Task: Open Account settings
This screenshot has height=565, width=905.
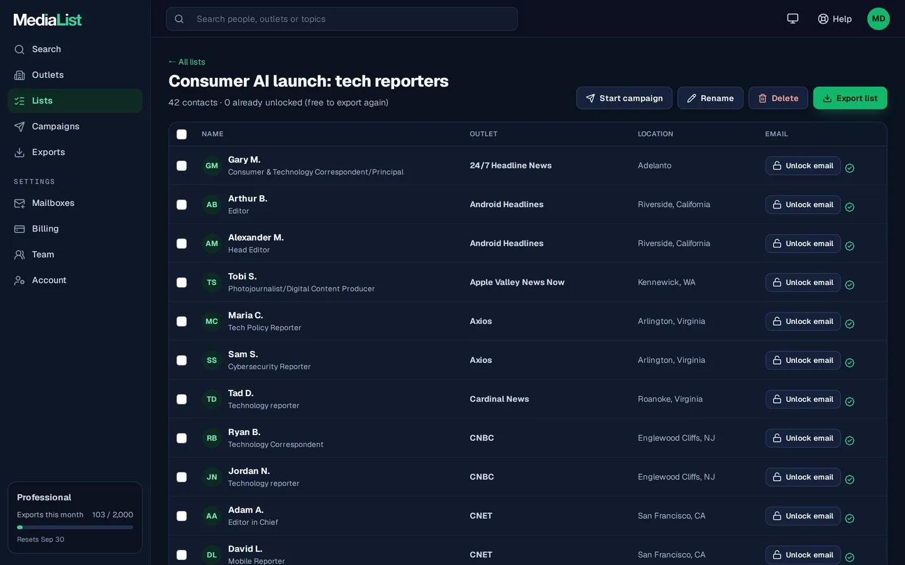Action: [75, 280]
